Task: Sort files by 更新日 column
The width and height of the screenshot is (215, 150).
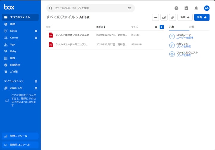Action: pyautogui.click(x=101, y=27)
